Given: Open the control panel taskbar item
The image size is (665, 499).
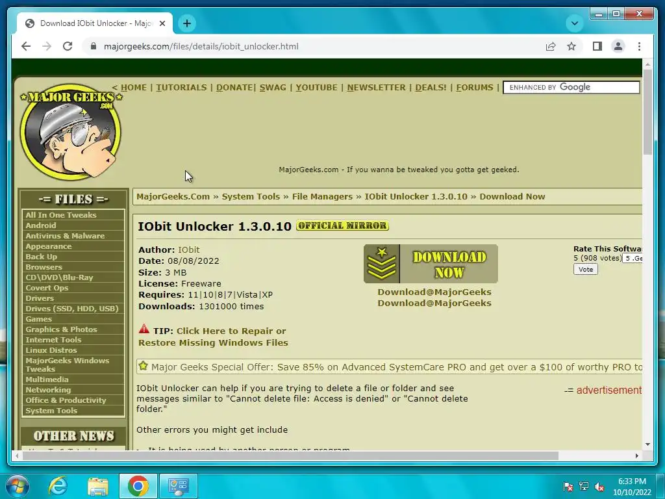Looking at the screenshot, I should [x=178, y=486].
